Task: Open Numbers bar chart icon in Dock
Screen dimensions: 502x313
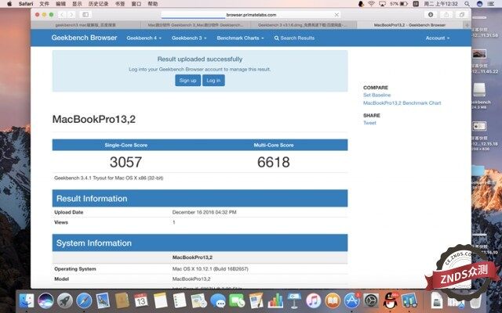Action: coord(275,300)
